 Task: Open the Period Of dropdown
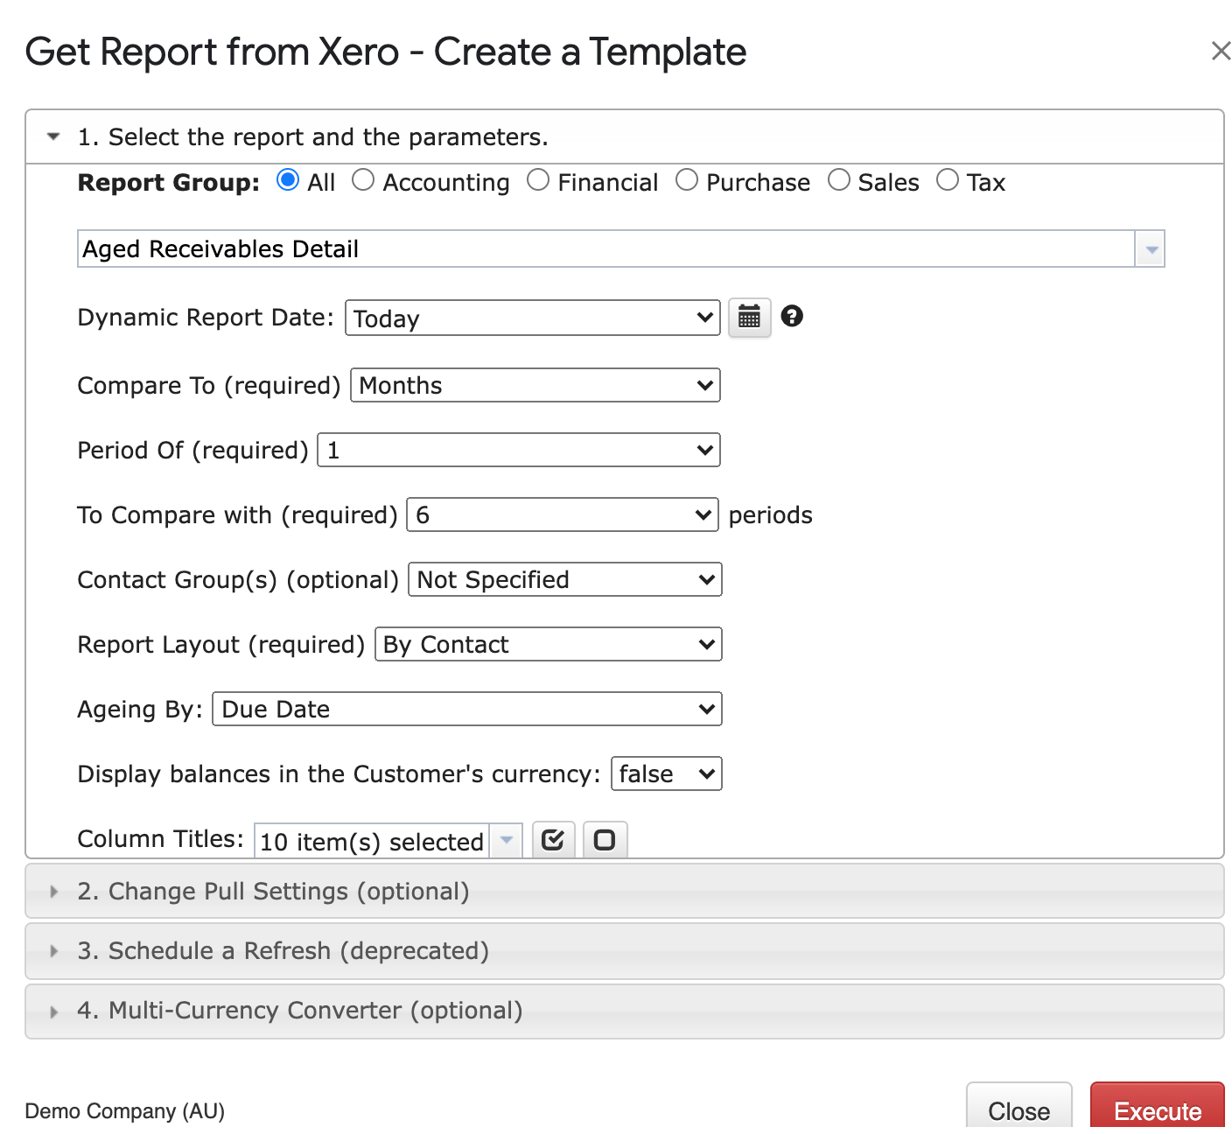tap(519, 450)
